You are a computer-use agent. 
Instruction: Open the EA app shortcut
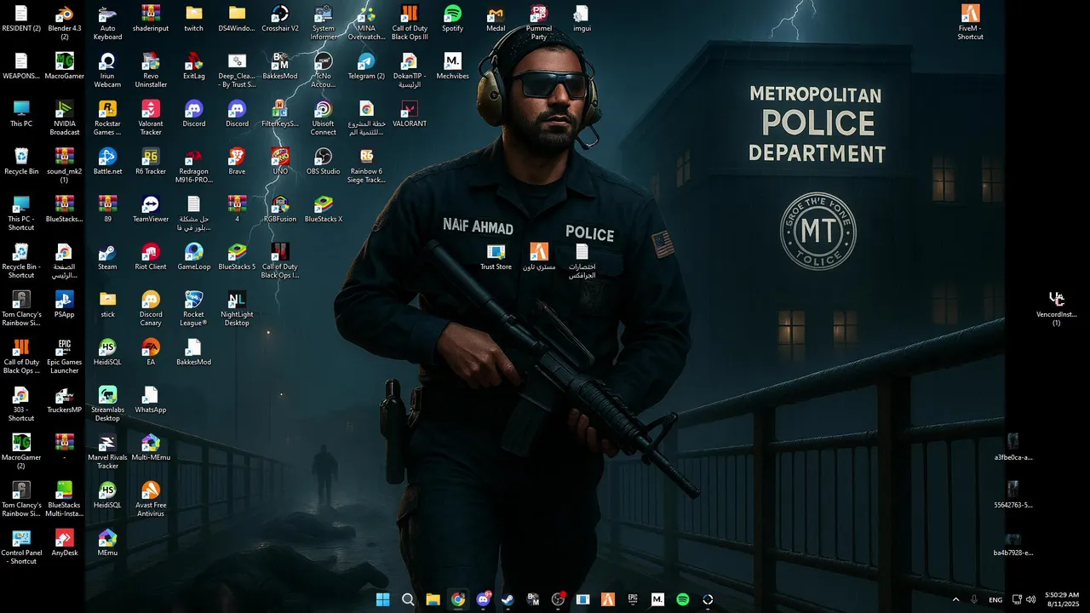click(151, 352)
